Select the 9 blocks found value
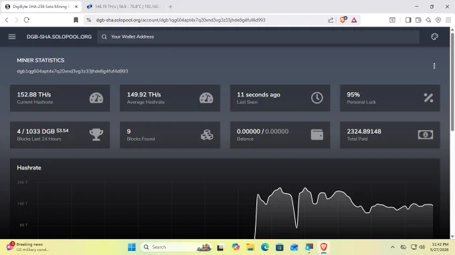Image resolution: width=455 pixels, height=255 pixels. 129,132
